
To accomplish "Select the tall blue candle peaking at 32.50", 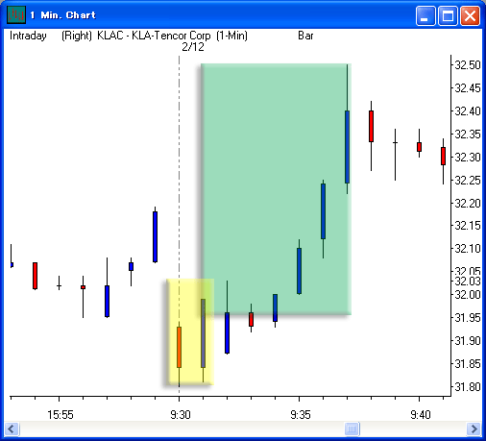I will coord(347,147).
